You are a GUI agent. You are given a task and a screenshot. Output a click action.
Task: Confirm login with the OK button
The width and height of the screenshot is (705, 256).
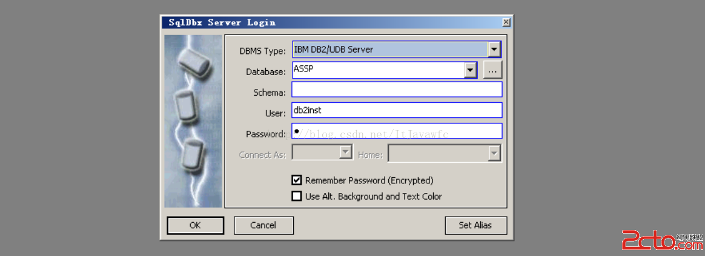(x=195, y=226)
